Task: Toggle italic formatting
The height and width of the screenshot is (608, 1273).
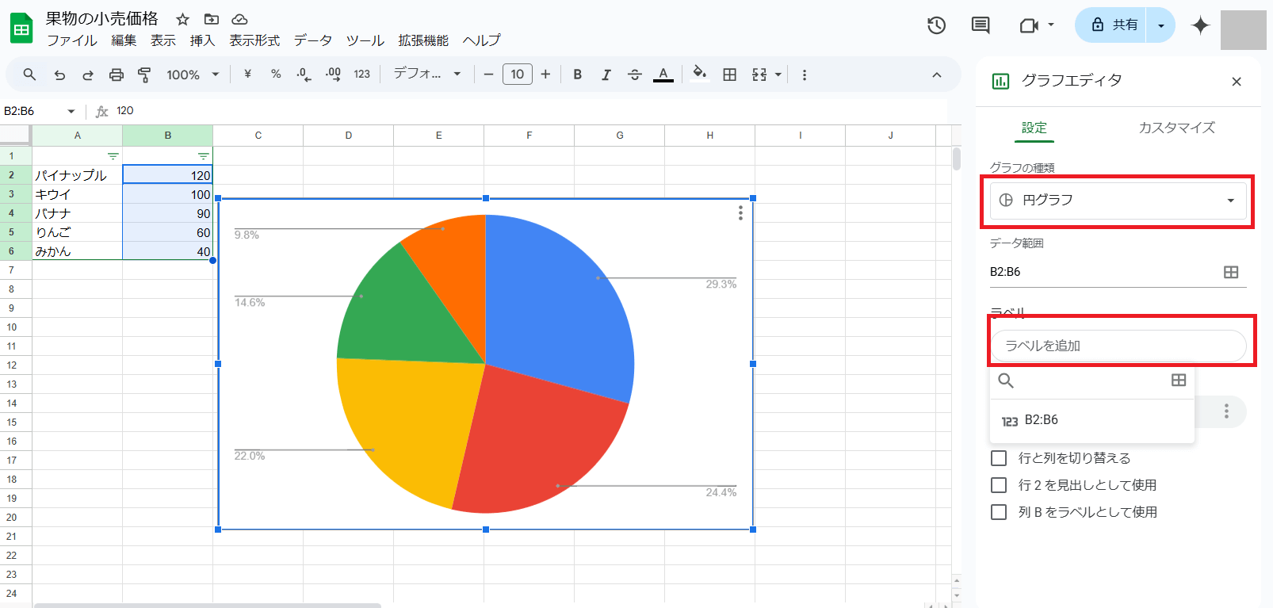Action: [606, 75]
